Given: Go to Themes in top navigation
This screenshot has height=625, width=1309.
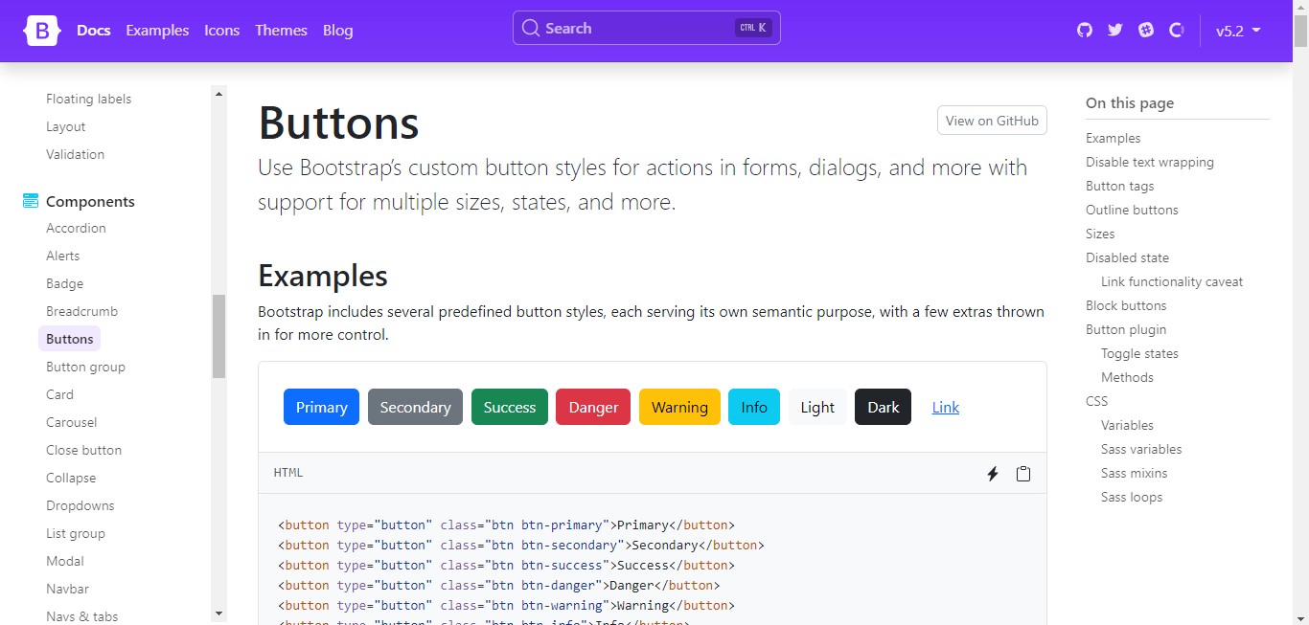Looking at the screenshot, I should pos(281,31).
